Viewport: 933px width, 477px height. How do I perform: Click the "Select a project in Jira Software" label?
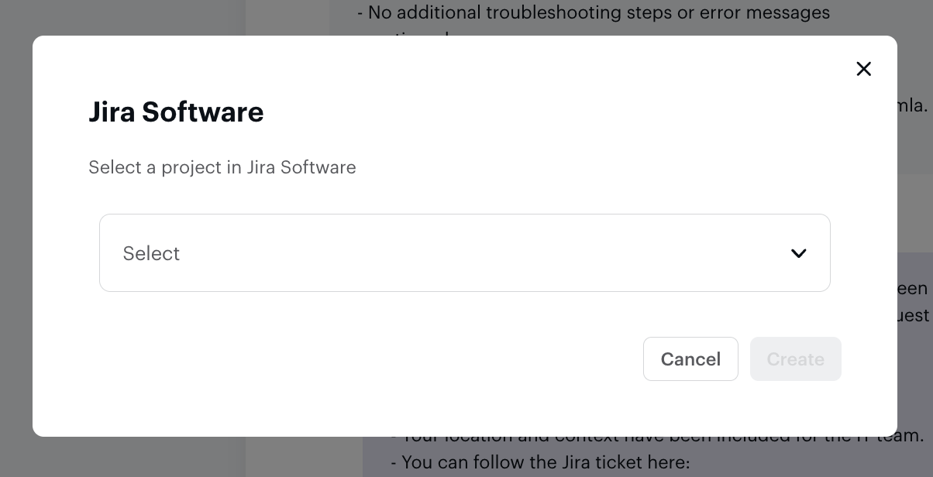222,167
